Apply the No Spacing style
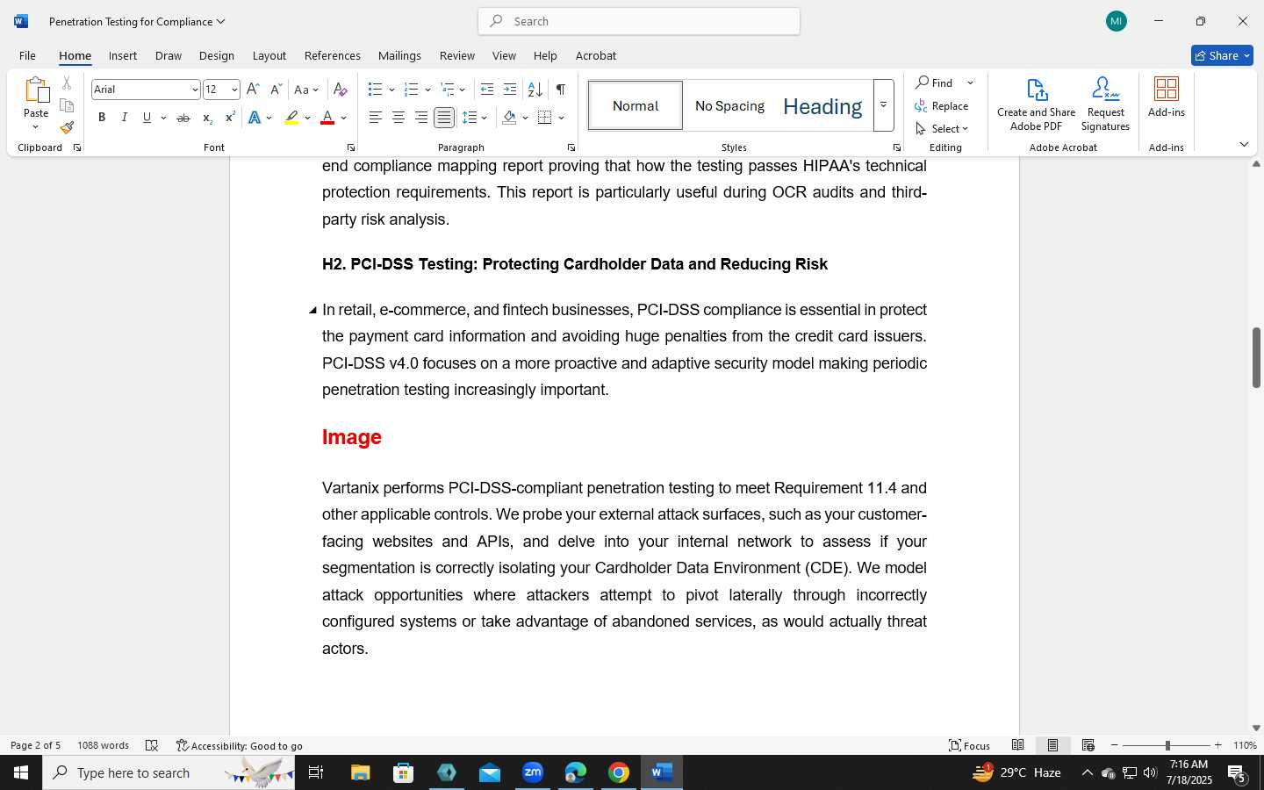1264x790 pixels. (729, 105)
